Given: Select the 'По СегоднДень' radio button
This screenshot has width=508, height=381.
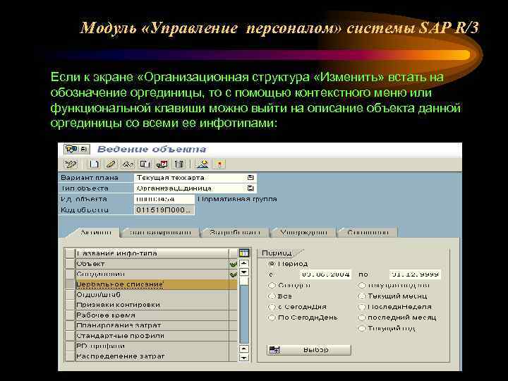Looking at the screenshot, I should 272,317.
